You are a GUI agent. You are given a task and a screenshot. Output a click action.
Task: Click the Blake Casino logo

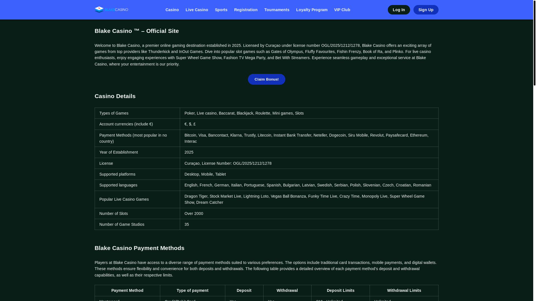coord(111,10)
